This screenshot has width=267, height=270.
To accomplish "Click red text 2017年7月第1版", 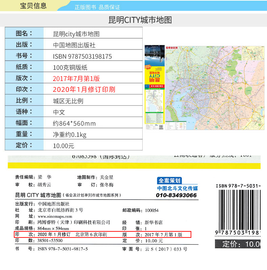I will [x=76, y=79].
